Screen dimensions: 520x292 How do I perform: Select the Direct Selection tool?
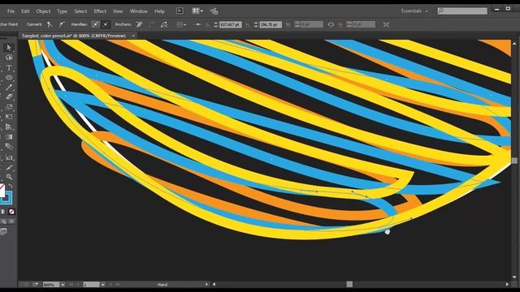point(9,48)
